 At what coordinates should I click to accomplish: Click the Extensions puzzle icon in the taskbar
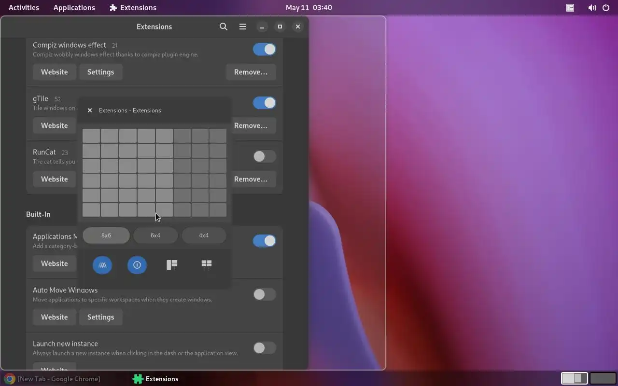(138, 379)
